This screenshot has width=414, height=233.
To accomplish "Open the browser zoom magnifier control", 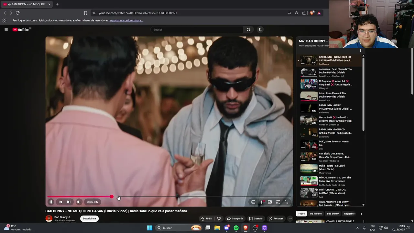I will (297, 13).
